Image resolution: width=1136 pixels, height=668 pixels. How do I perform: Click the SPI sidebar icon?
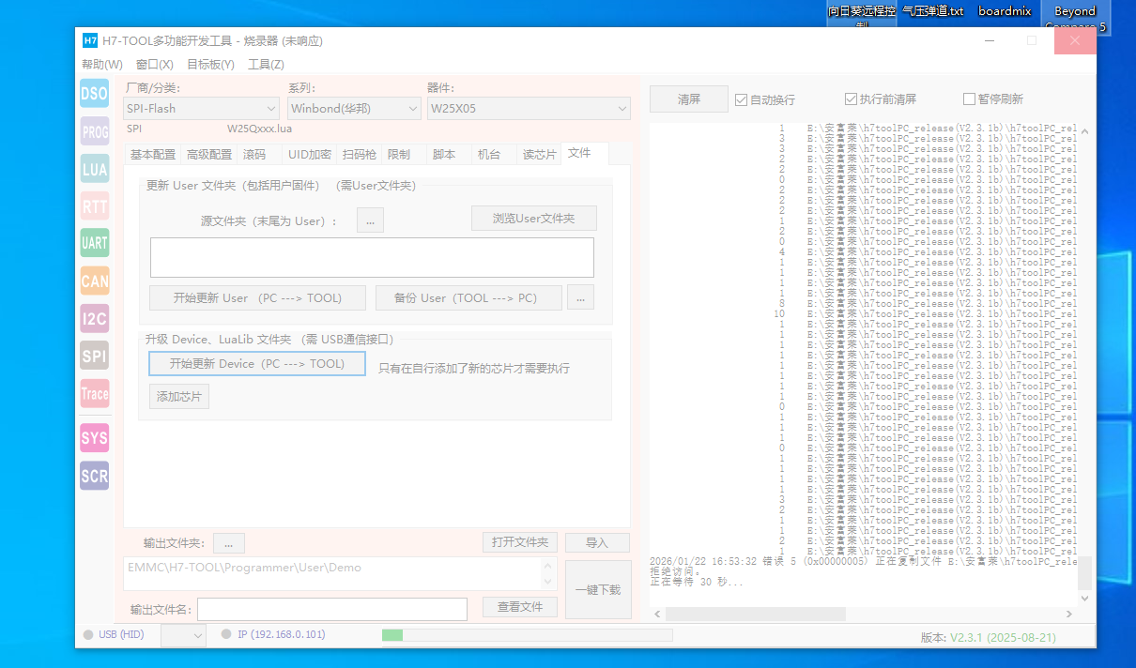click(94, 356)
